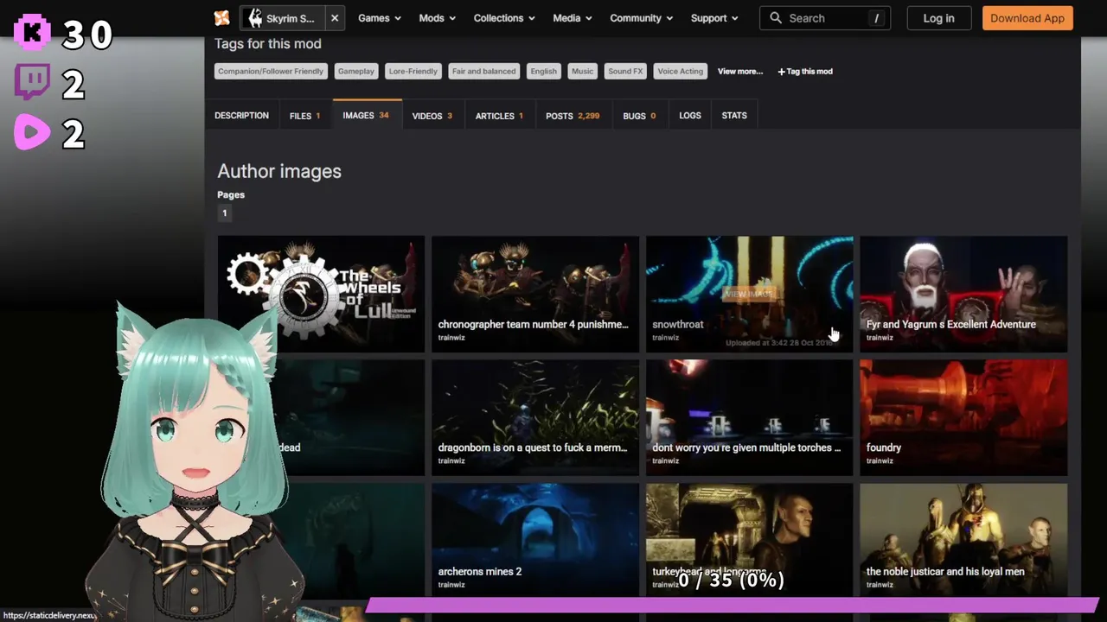Image resolution: width=1107 pixels, height=622 pixels.
Task: Expand the Collections menu
Action: (504, 18)
